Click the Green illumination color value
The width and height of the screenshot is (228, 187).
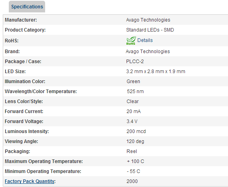(x=133, y=82)
